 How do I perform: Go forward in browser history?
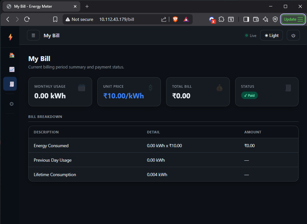17,19
